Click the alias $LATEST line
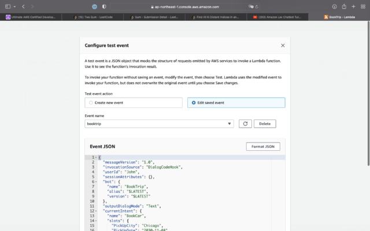This screenshot has width=370, height=231. pyautogui.click(x=127, y=192)
